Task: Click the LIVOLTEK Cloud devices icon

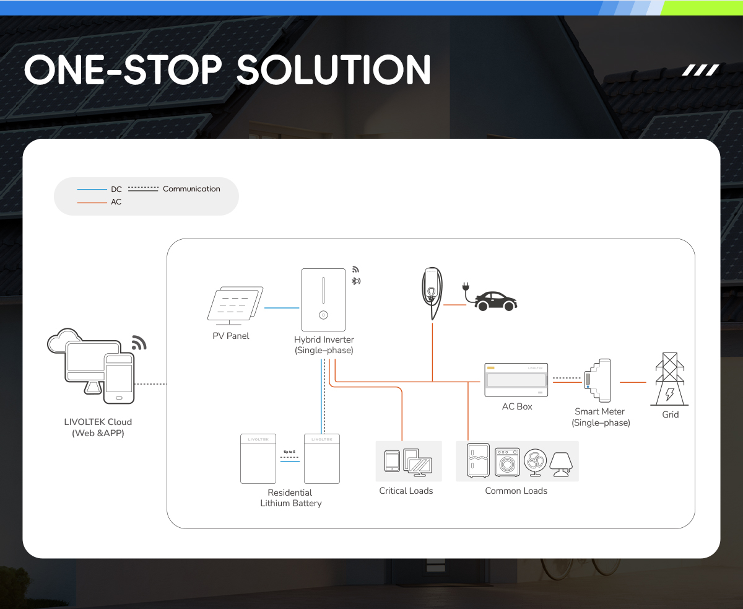Action: [x=91, y=364]
